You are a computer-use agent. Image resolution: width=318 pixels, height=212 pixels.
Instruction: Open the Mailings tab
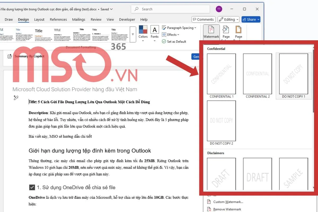(79, 19)
